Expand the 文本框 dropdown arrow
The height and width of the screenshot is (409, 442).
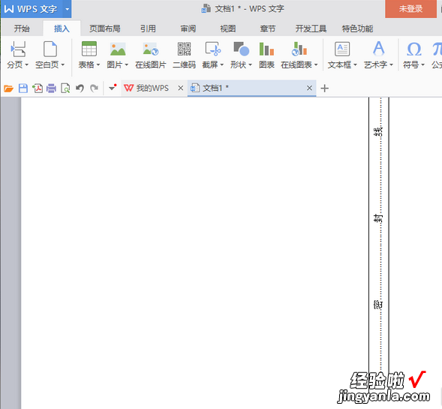tap(355, 65)
